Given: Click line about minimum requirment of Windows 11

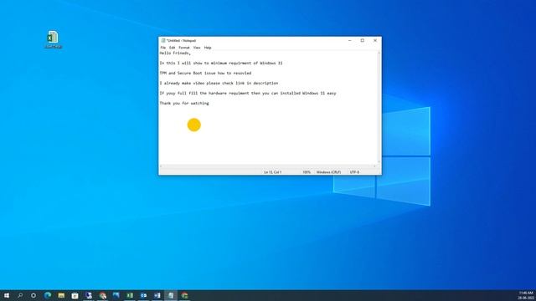Looking at the screenshot, I should [x=221, y=64].
